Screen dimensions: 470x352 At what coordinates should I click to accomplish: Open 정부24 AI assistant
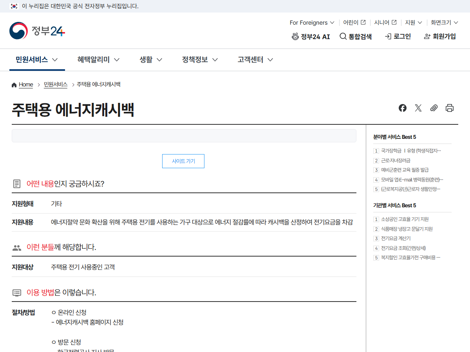click(x=311, y=36)
